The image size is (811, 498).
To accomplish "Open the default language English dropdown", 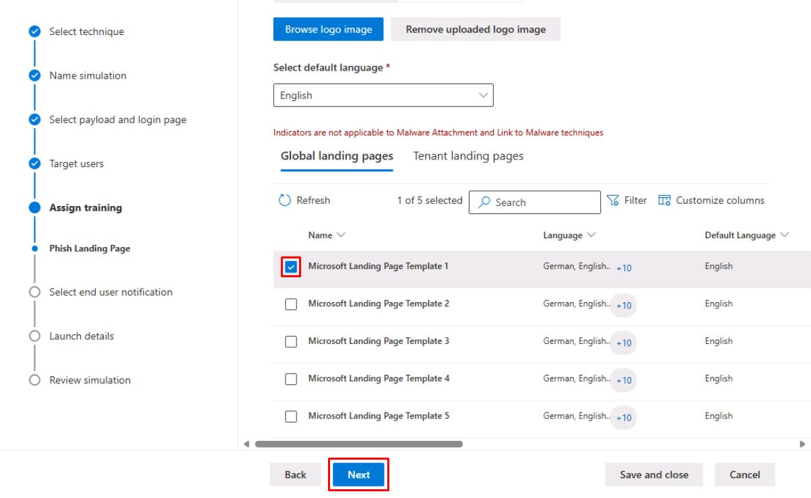I will [383, 96].
